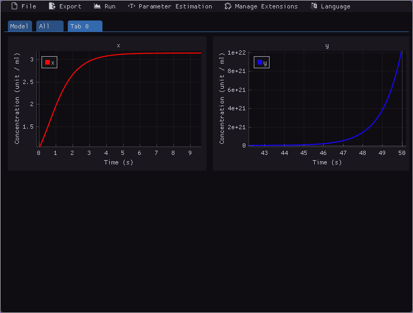Image resolution: width=413 pixels, height=313 pixels.
Task: Open the Language menu
Action: coord(331,6)
